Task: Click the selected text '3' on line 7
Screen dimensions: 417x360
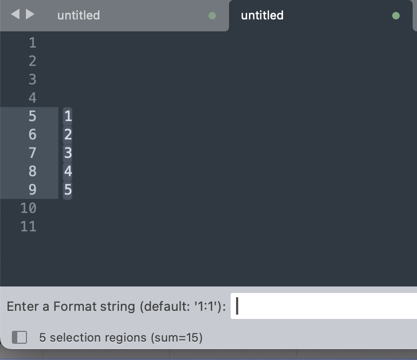Action: pyautogui.click(x=68, y=153)
